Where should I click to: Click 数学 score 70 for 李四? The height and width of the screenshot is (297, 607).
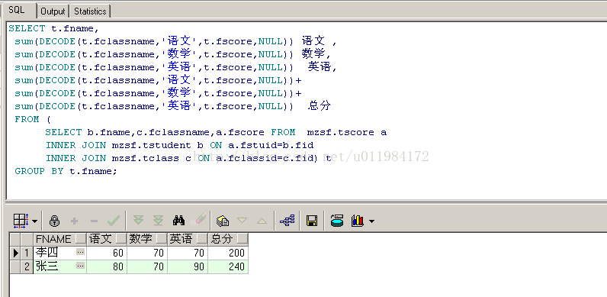pyautogui.click(x=147, y=253)
